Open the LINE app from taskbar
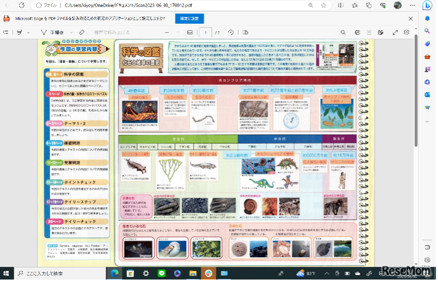 (x=162, y=273)
